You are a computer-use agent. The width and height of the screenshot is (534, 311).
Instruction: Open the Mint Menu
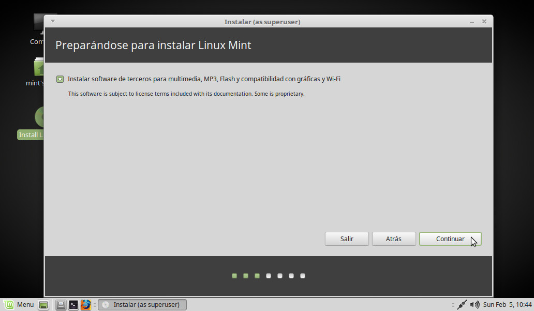(x=19, y=304)
